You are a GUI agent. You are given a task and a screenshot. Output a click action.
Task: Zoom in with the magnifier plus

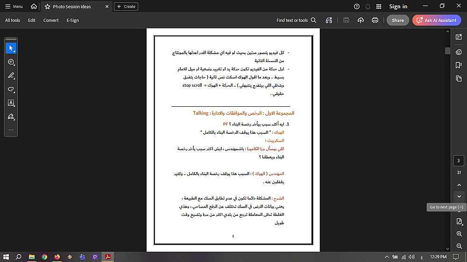click(459, 234)
